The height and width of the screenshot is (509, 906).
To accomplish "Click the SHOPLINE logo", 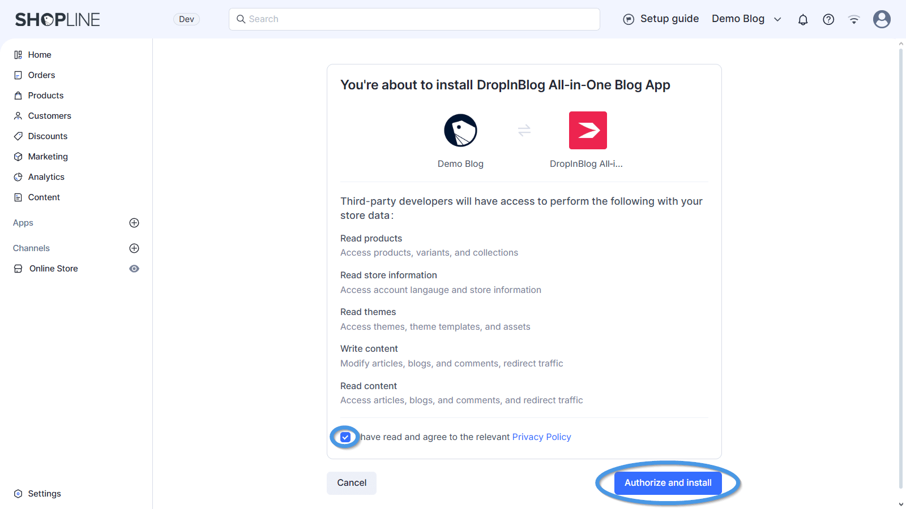I will pos(57,20).
